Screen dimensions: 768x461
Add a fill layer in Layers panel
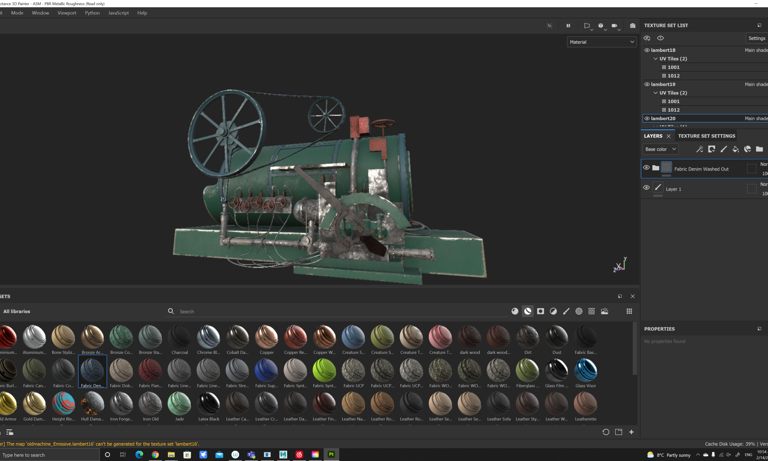(735, 149)
